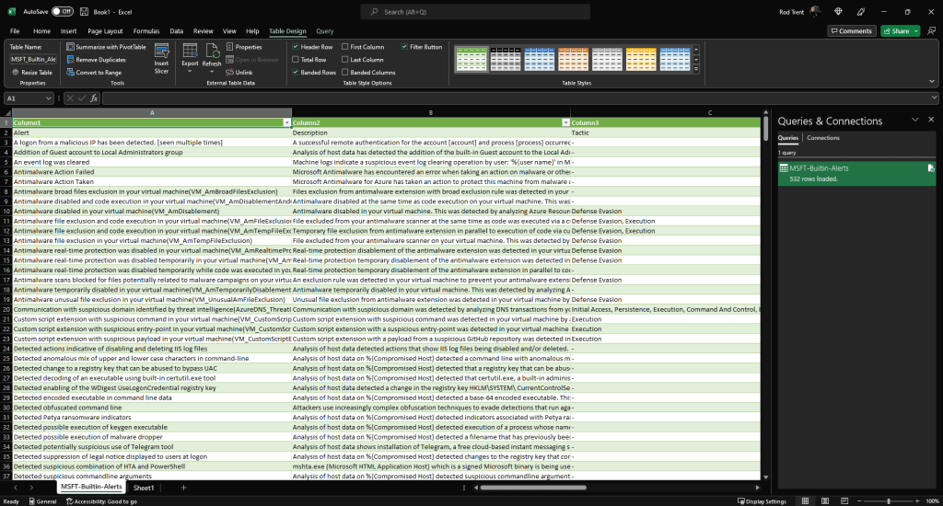Click the formula bar input

pyautogui.click(x=518, y=98)
